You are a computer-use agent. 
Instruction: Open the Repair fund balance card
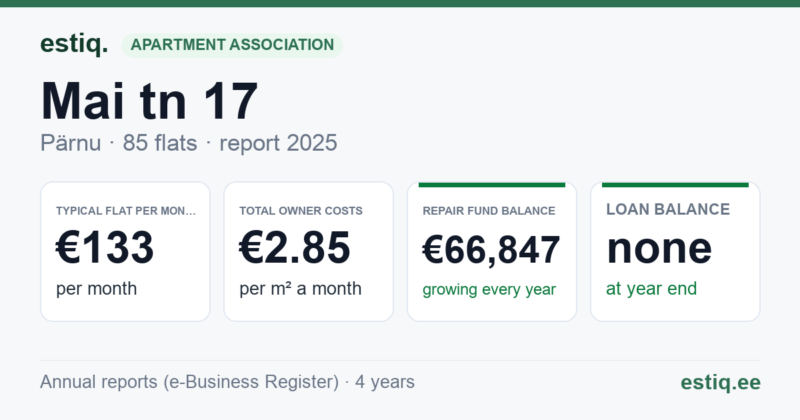(492, 251)
